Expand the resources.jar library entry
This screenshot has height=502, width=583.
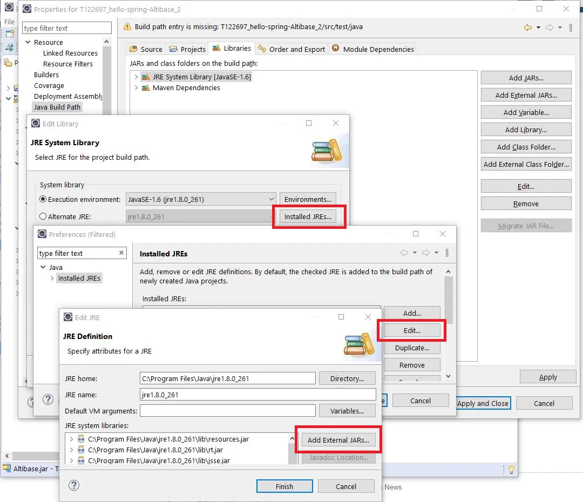click(x=71, y=439)
